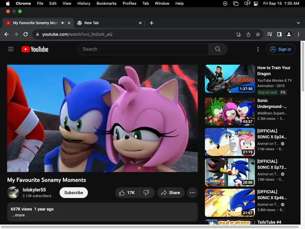Subscribe to lolskyler55
The image size is (305, 229).
pyautogui.click(x=74, y=193)
